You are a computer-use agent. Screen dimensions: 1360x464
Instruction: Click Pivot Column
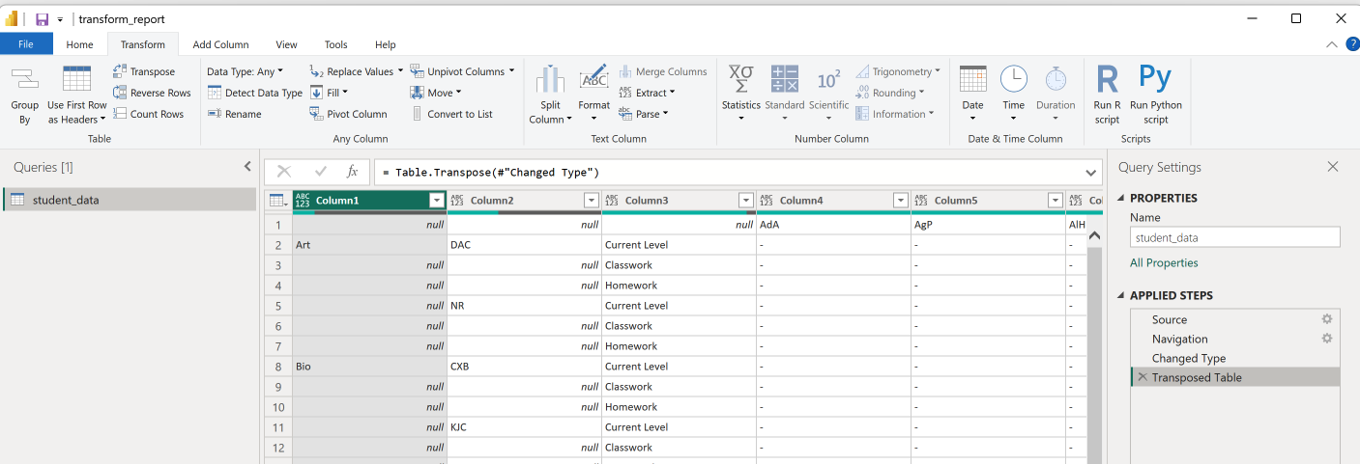pos(348,114)
